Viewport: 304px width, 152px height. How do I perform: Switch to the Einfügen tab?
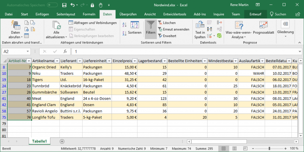42,14
